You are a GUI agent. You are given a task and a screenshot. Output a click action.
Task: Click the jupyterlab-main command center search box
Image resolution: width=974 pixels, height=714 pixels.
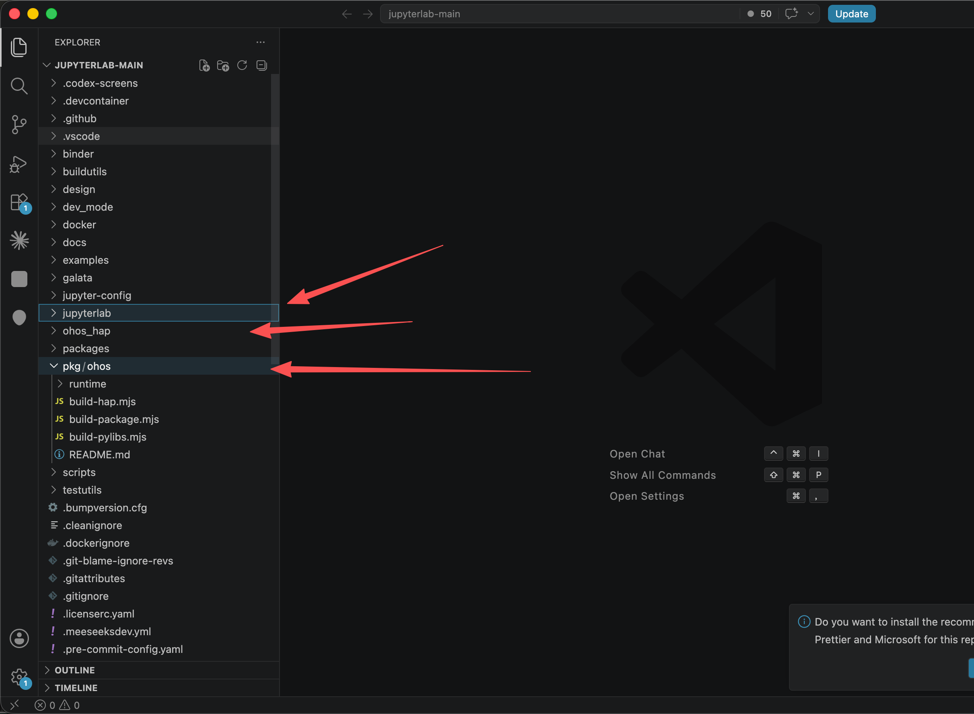(x=560, y=14)
